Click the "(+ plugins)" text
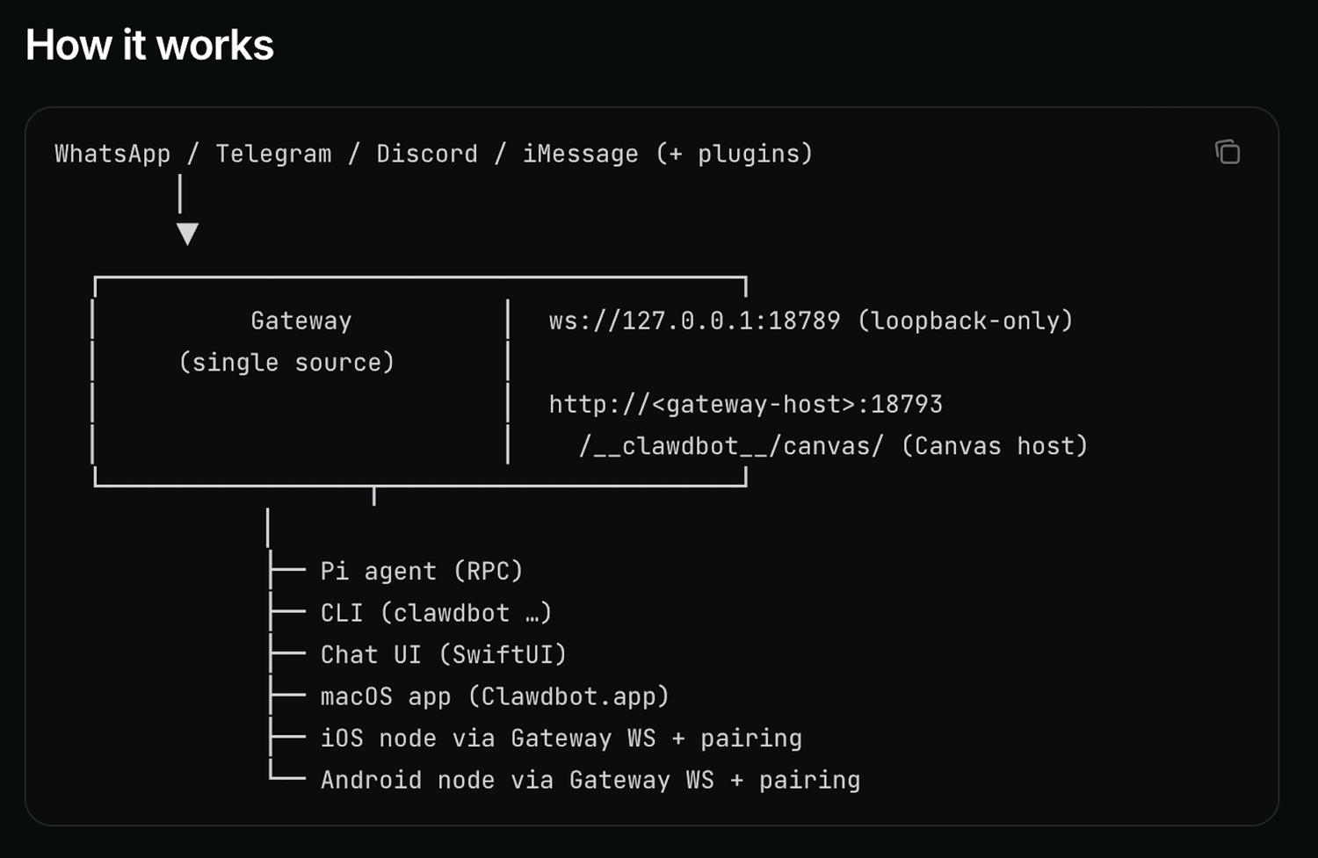1318x858 pixels. click(734, 154)
